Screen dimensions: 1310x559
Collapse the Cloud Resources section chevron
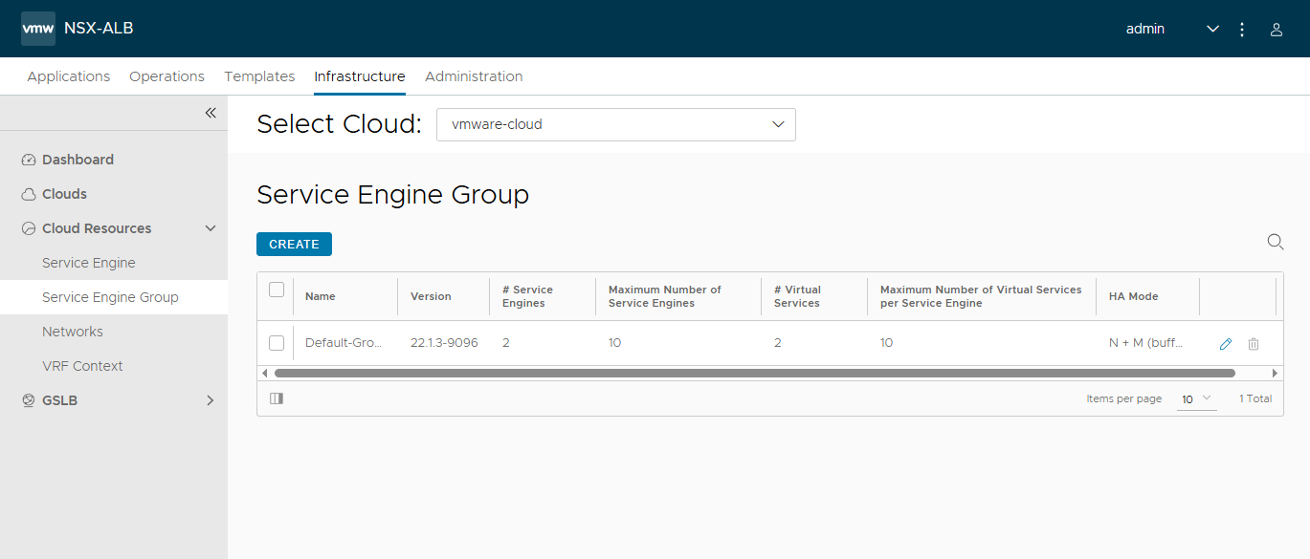(x=211, y=228)
